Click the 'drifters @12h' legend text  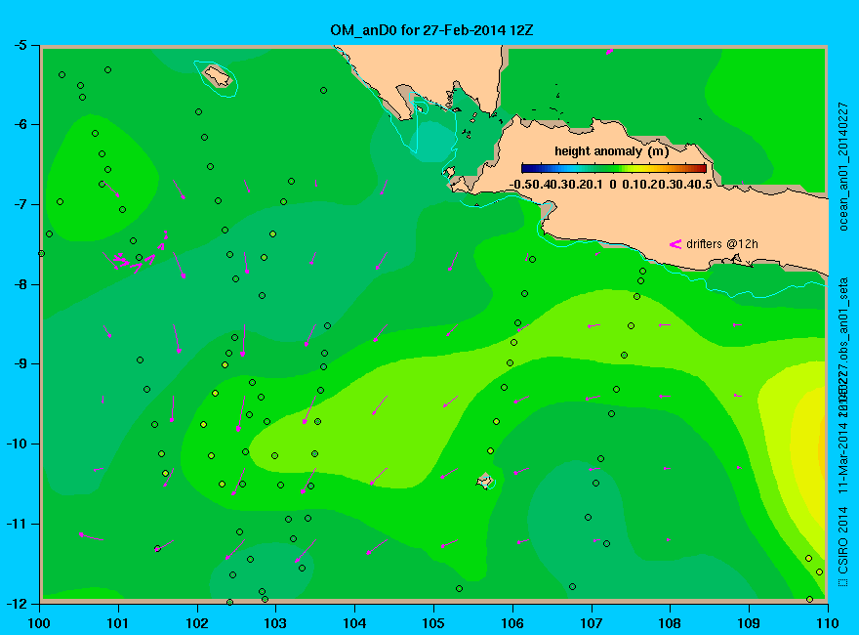(722, 244)
